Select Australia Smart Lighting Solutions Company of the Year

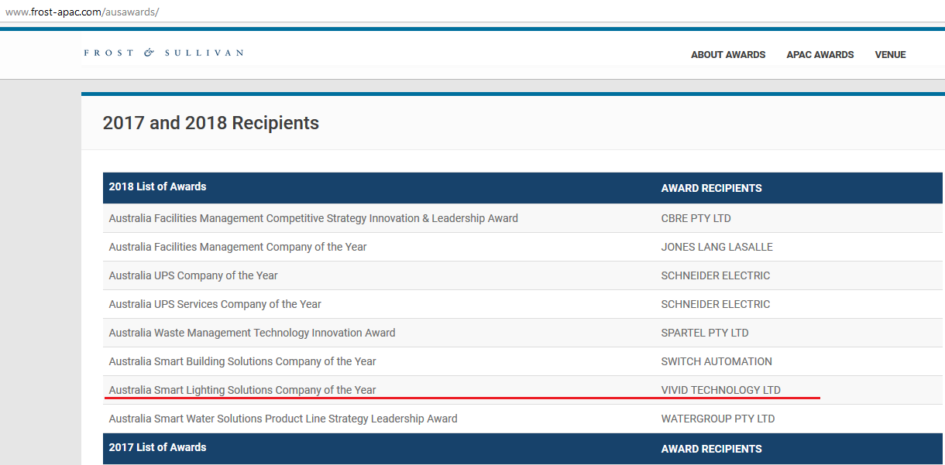pyautogui.click(x=242, y=390)
